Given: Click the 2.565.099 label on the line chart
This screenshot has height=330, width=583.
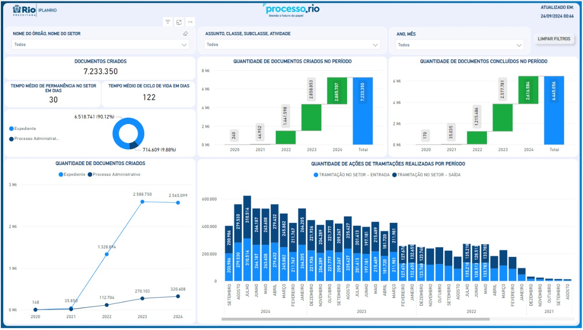Looking at the screenshot, I should pos(178,196).
